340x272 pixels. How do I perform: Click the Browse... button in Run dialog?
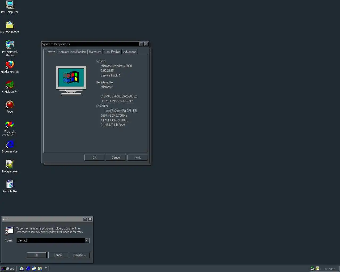[79, 255]
